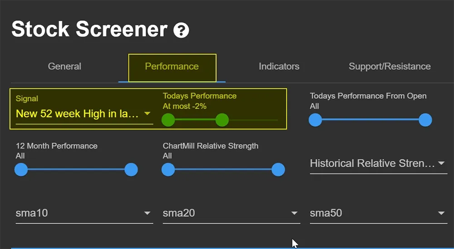454x249 pixels.
Task: Click the New 52 week High signal field
Action: click(x=84, y=114)
